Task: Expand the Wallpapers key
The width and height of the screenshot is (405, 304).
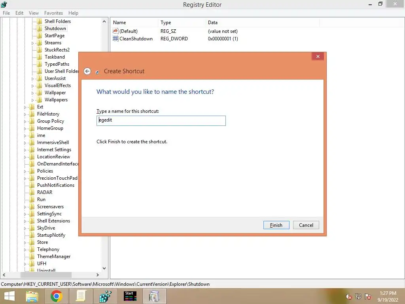Action: (32, 100)
